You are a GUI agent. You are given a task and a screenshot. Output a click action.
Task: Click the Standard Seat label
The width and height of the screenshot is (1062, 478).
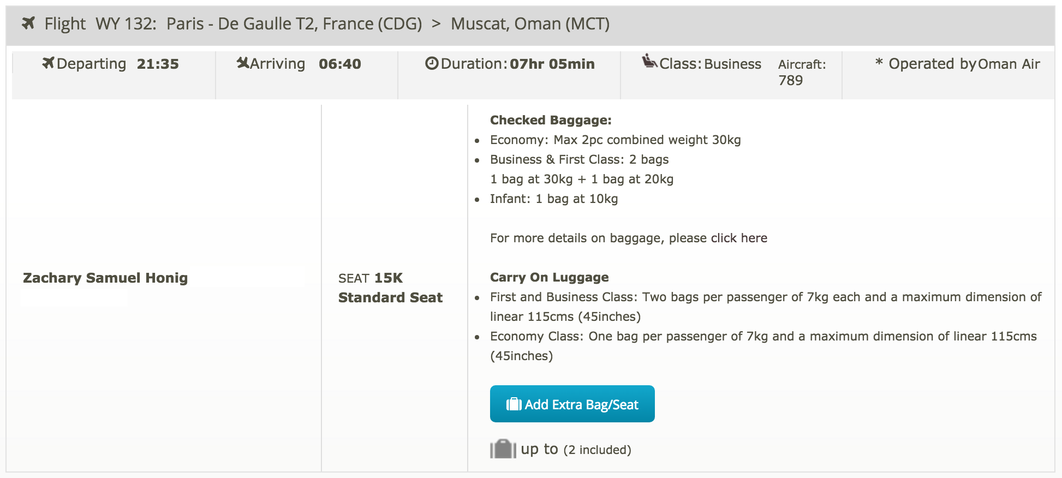(x=390, y=297)
